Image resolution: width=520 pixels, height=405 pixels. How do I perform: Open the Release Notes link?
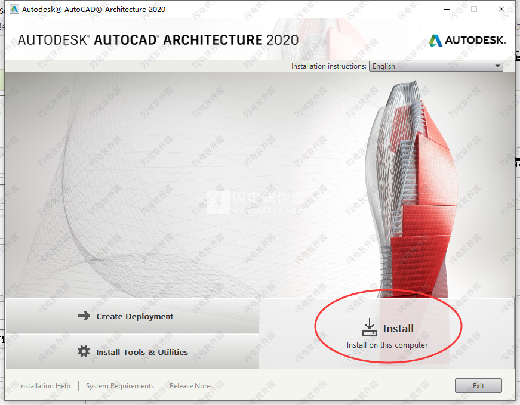pos(192,386)
